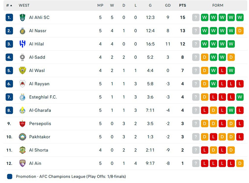This screenshot has width=249, height=183.
Task: Click Al Nassr's orange D form badge
Action: coord(240,31)
